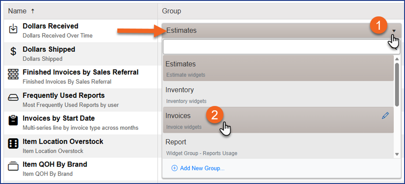Edit the Invoices group with pencil icon
This screenshot has width=405, height=184.
pyautogui.click(x=385, y=116)
